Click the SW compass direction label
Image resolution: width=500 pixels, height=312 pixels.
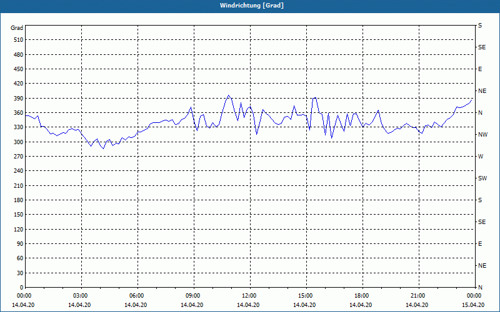[482, 178]
